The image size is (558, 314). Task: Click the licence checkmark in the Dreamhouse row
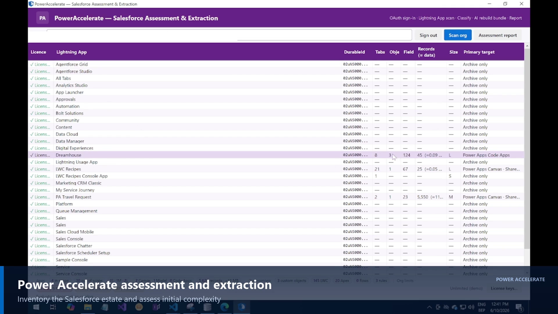32,155
